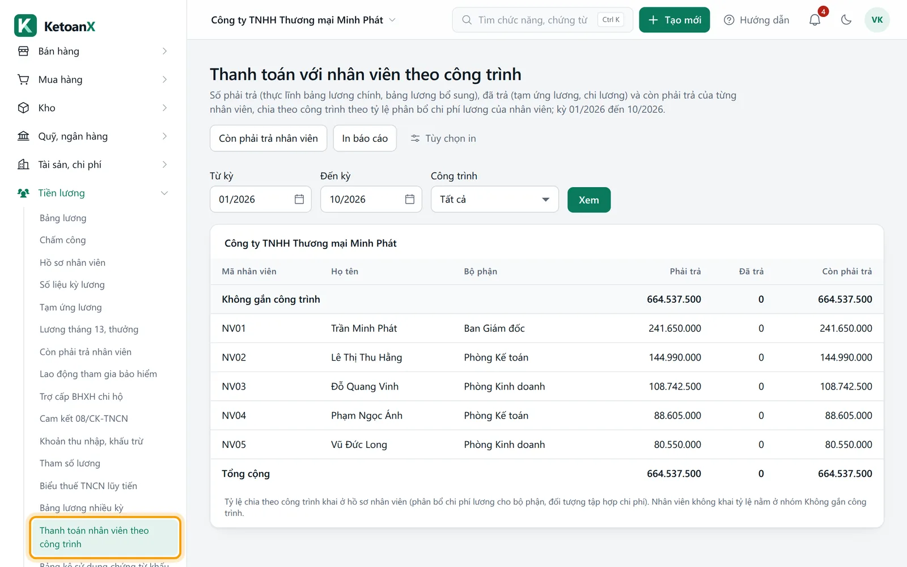The height and width of the screenshot is (567, 907).
Task: Open Tùy chọn in print options
Action: [x=443, y=138]
